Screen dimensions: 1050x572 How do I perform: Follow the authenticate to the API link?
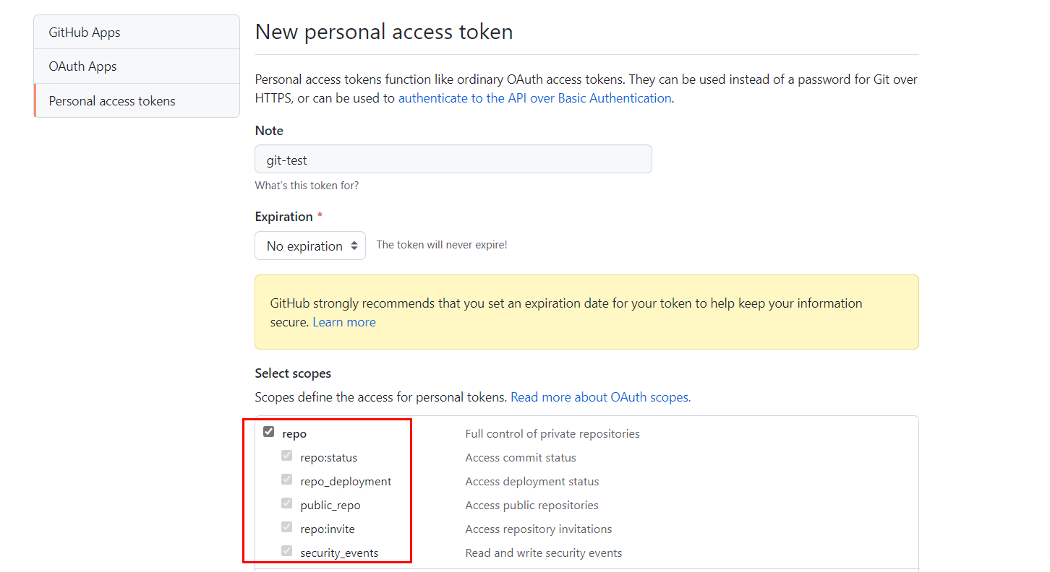click(x=534, y=98)
